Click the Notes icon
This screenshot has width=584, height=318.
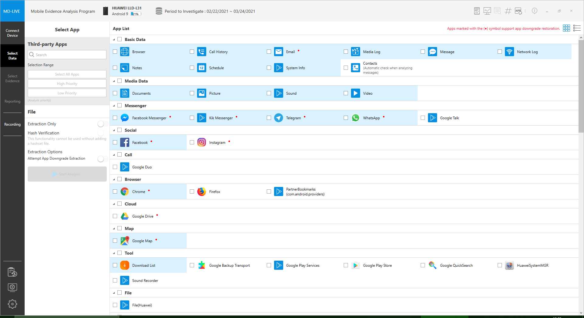[125, 68]
